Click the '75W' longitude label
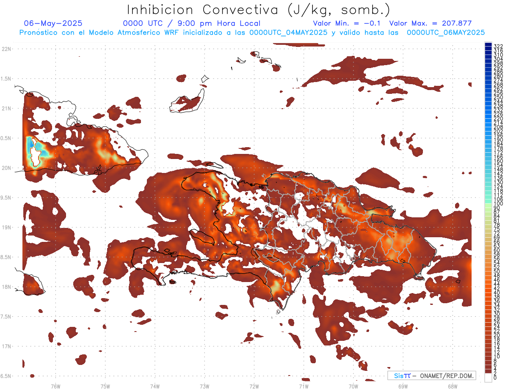 point(105,386)
